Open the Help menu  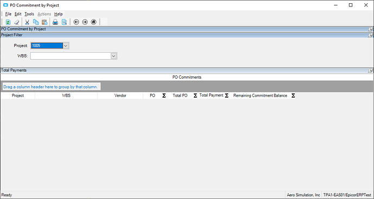[x=58, y=14]
